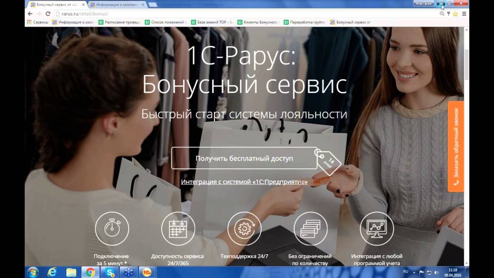Image resolution: width=494 pixels, height=278 pixels.
Task: Open the Windows Start menu
Action: point(33,272)
